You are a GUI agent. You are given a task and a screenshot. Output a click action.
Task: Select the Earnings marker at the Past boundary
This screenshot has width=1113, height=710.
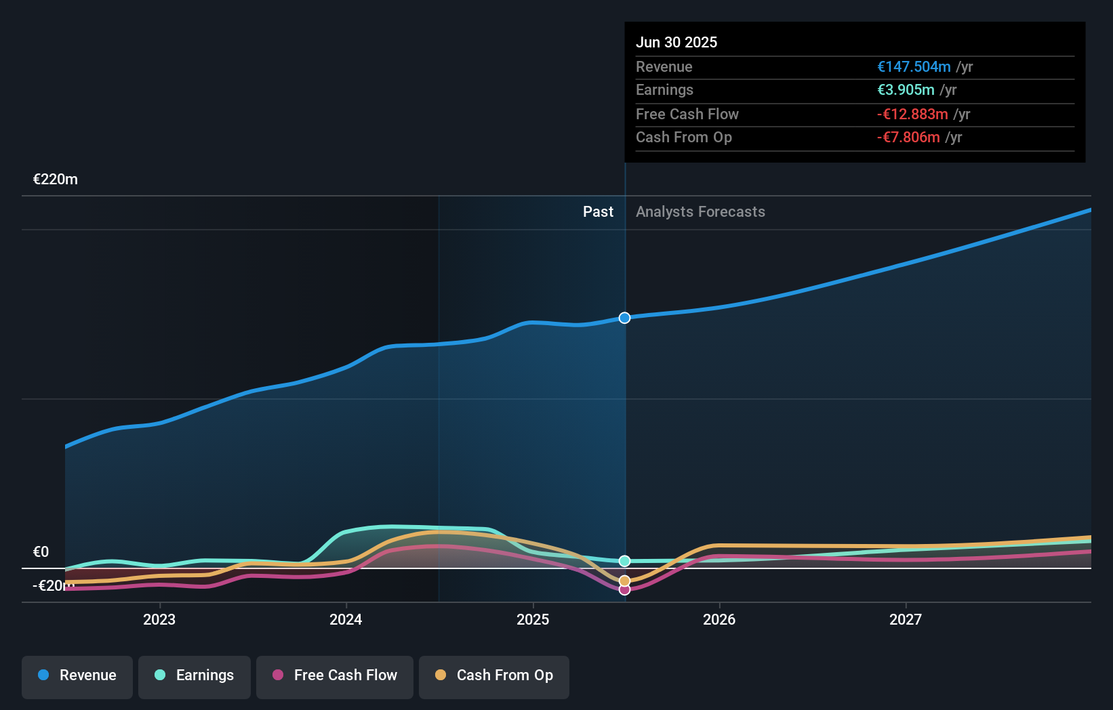pos(624,560)
